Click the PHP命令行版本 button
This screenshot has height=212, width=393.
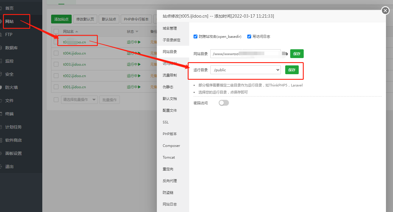pyautogui.click(x=136, y=19)
